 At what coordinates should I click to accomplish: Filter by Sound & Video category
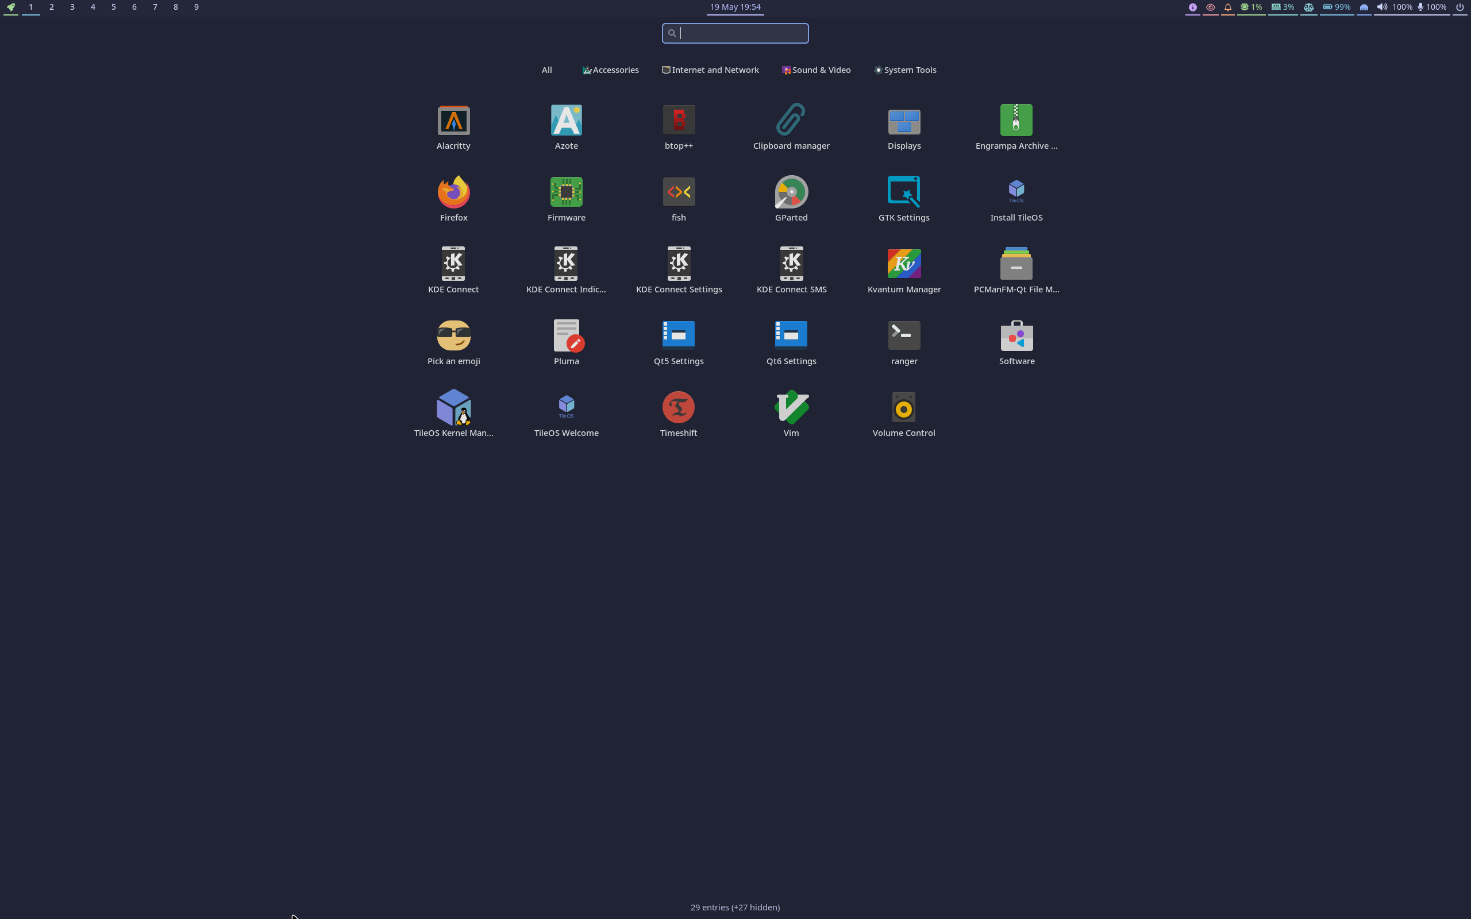[816, 70]
